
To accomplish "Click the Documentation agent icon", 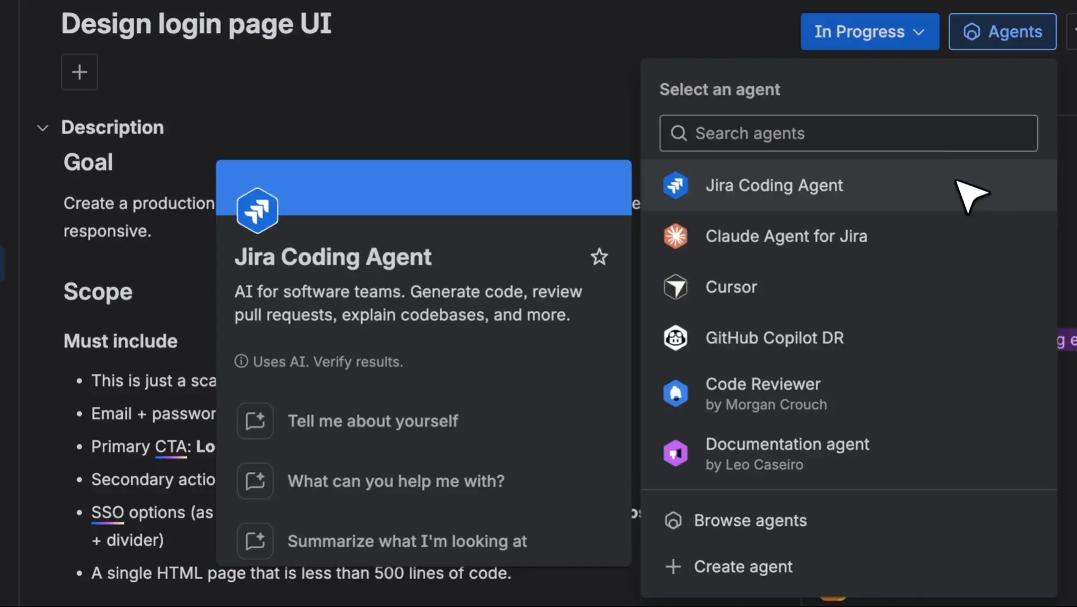I will [675, 453].
